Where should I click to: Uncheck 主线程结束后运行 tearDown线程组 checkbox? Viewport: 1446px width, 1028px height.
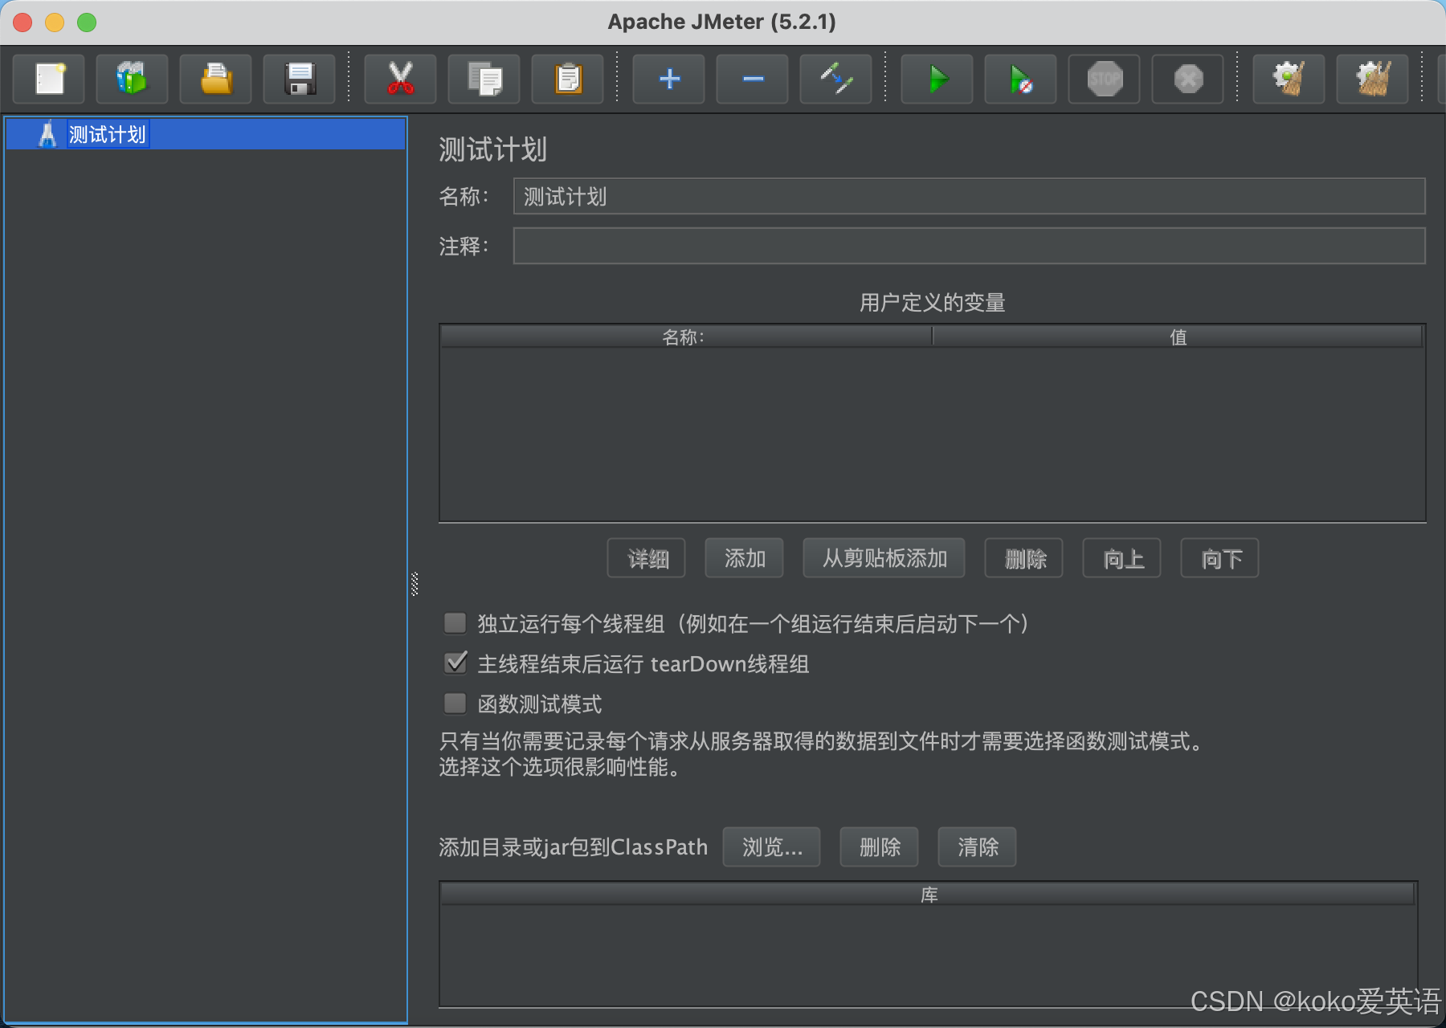click(x=455, y=663)
